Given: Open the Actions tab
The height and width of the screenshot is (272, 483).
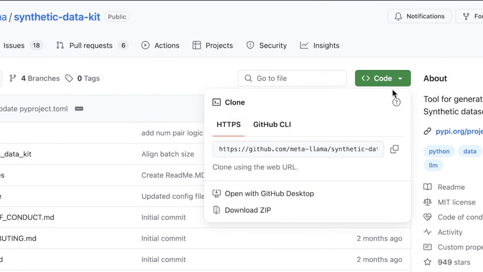Looking at the screenshot, I should (160, 45).
